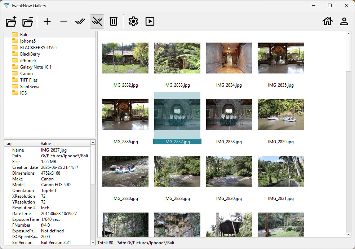The width and height of the screenshot is (355, 249).
Task: Click the trash delete icon
Action: [x=113, y=22]
